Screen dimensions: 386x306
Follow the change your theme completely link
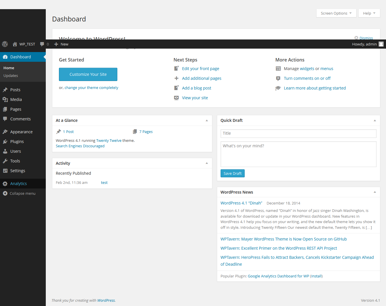click(91, 88)
